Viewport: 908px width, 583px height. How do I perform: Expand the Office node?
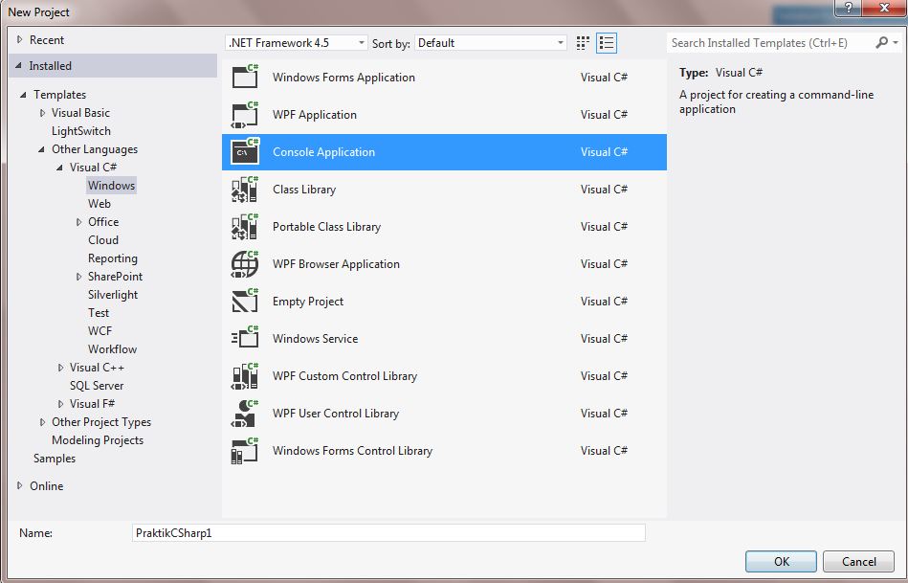78,222
